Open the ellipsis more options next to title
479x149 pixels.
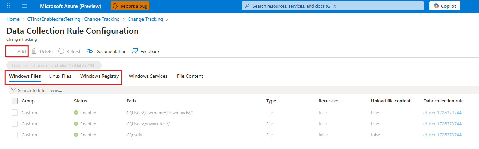click(150, 31)
